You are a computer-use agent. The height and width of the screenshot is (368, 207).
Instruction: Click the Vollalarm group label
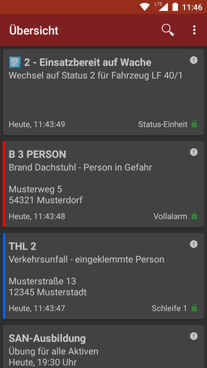(170, 216)
